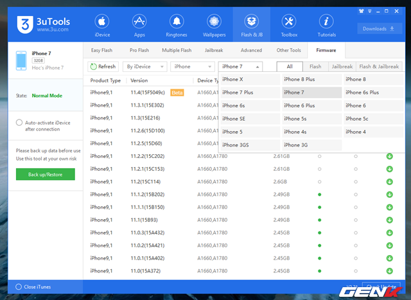Select flash radio for firmware 11.2.1(15C153)
The width and height of the screenshot is (411, 300).
pos(319,169)
